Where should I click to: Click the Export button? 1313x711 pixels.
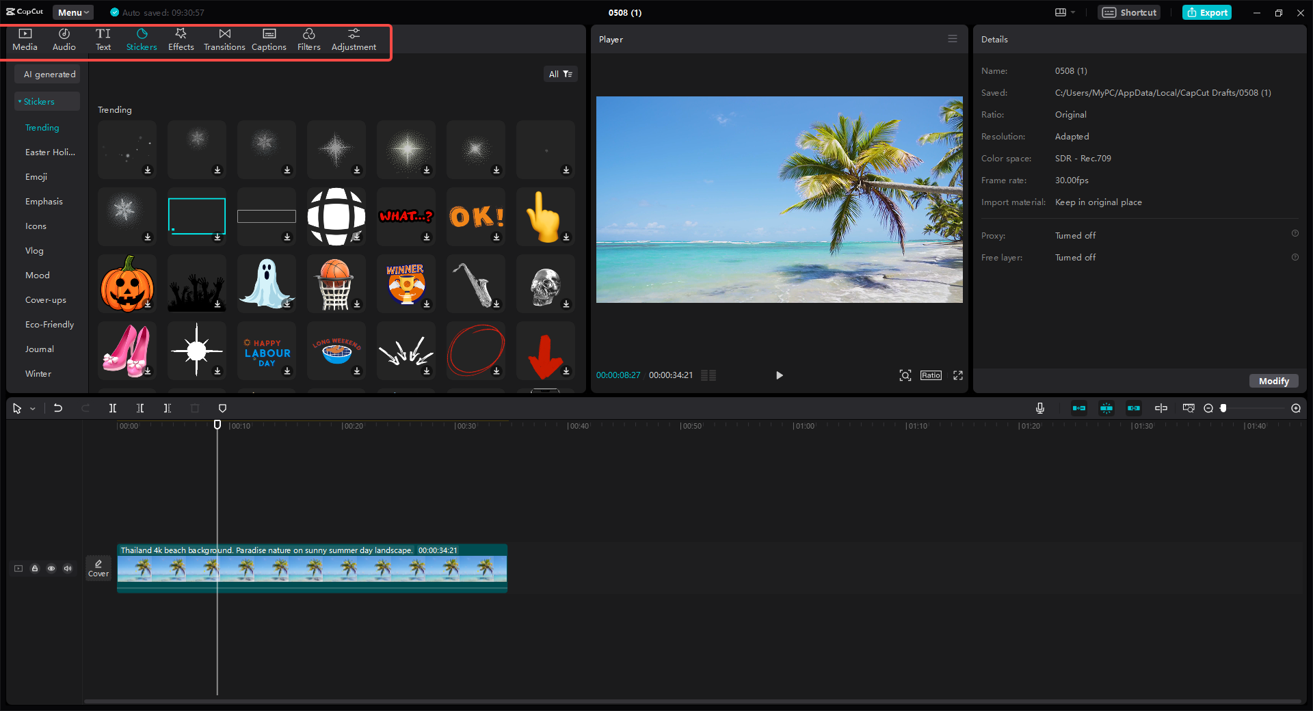(x=1206, y=12)
